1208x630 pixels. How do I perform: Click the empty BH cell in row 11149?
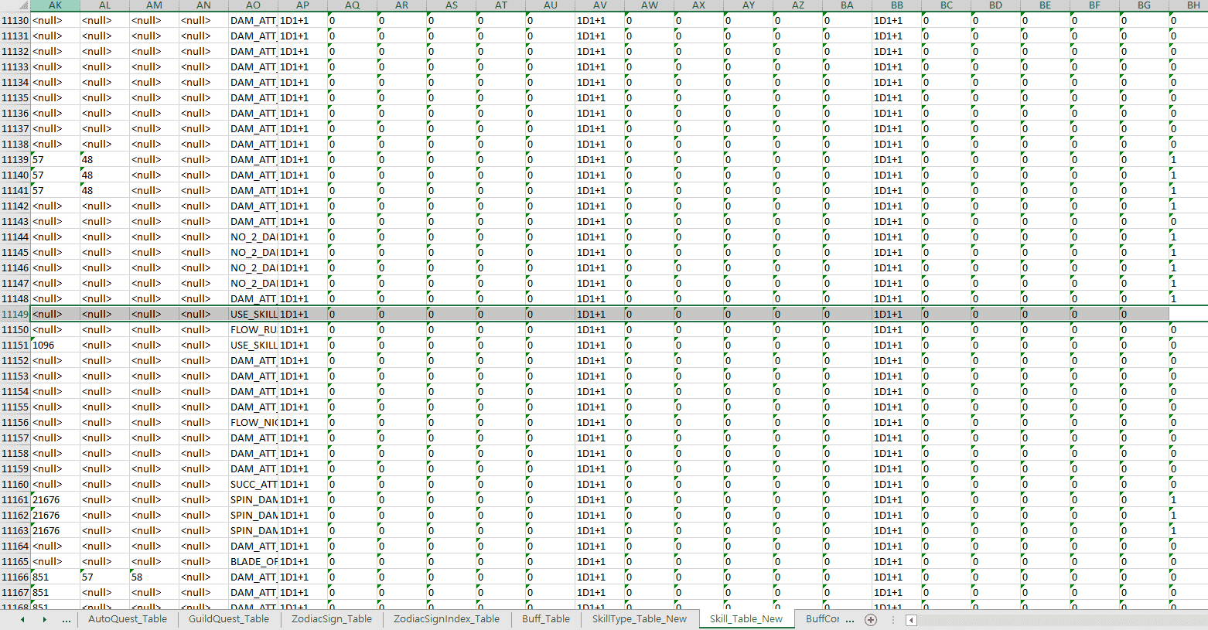(1189, 315)
